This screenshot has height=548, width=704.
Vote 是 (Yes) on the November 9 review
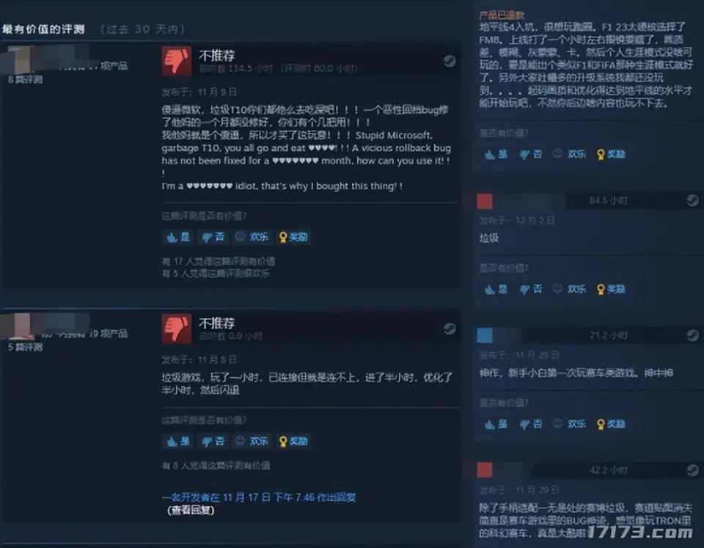178,237
